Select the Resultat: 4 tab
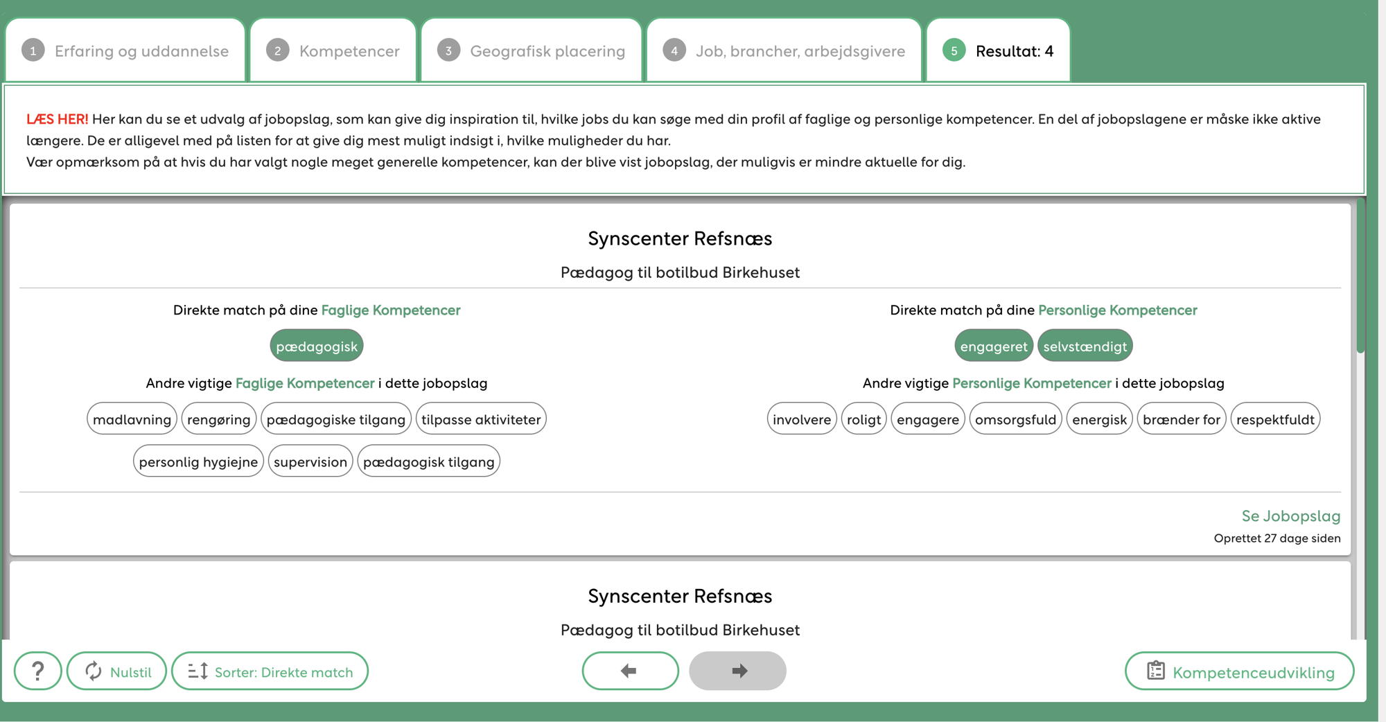Image resolution: width=1386 pixels, height=722 pixels. 998,51
